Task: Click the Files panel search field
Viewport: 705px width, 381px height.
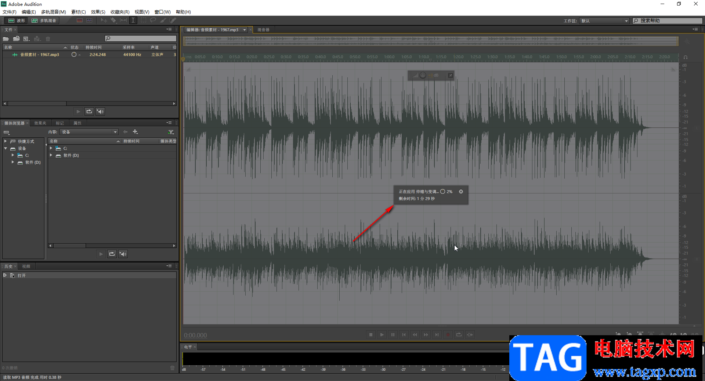Action: [x=141, y=38]
